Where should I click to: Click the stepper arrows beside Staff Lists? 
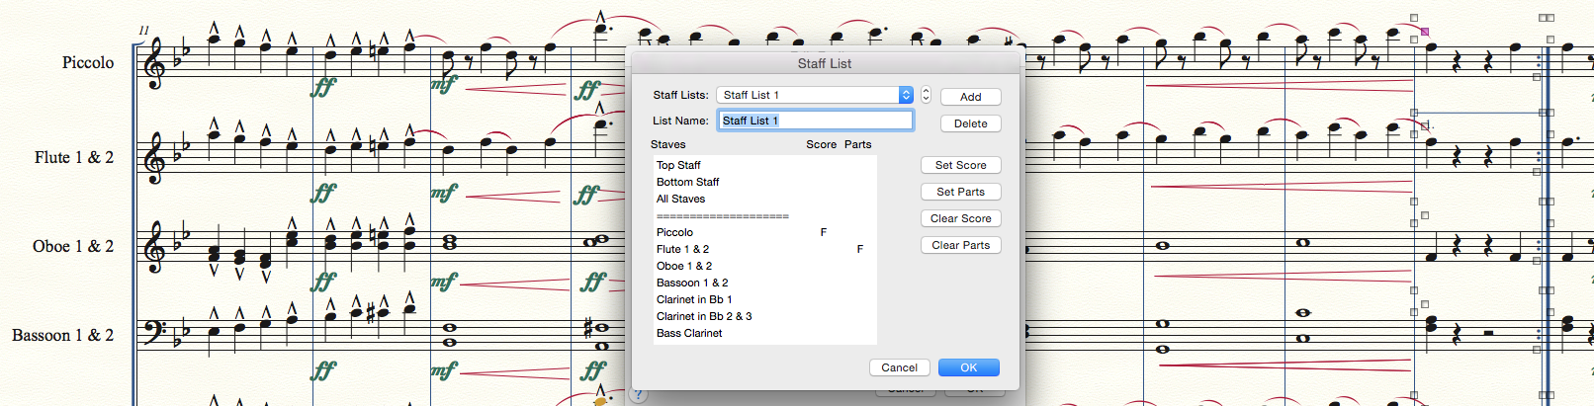tap(926, 95)
